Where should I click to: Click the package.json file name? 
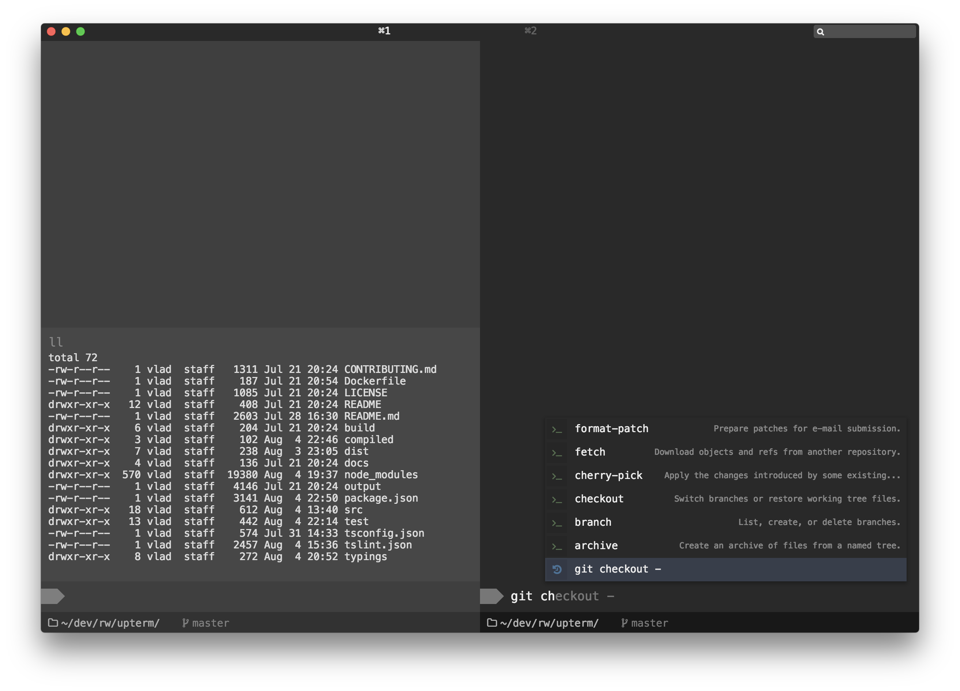[381, 498]
